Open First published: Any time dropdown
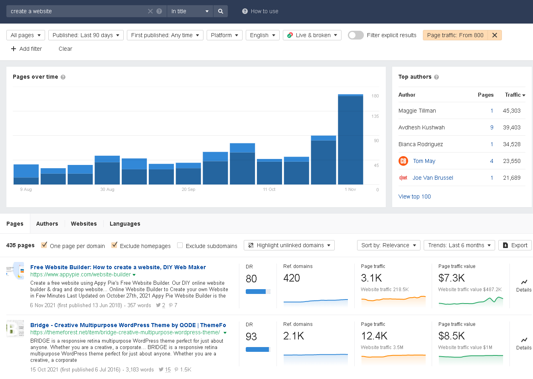The image size is (533, 379). click(x=165, y=35)
